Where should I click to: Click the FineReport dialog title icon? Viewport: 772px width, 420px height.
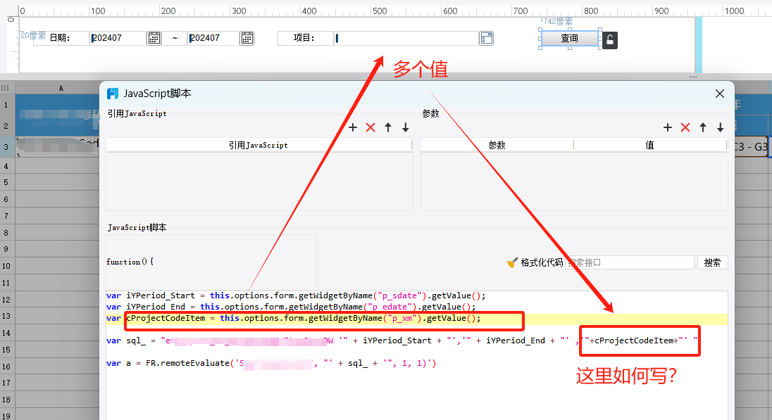pos(113,94)
